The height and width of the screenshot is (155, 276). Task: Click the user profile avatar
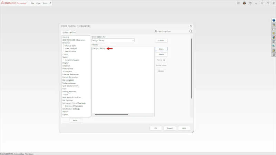click(x=244, y=3)
